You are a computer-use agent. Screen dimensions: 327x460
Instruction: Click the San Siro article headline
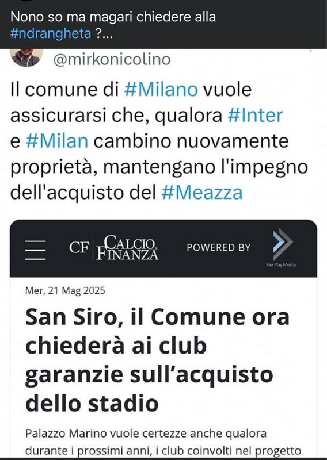click(x=157, y=360)
